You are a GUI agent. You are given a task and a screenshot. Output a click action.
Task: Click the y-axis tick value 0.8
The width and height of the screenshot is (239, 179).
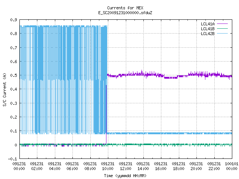point(13,34)
